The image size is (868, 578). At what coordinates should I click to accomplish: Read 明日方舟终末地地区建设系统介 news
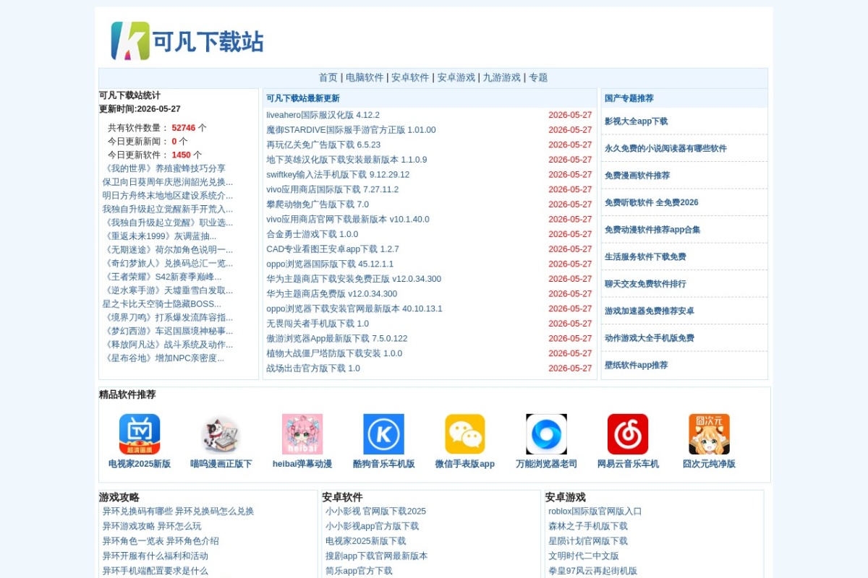click(x=168, y=196)
